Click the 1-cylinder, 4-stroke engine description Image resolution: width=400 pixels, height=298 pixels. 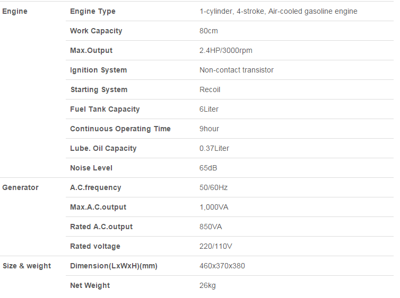point(279,12)
